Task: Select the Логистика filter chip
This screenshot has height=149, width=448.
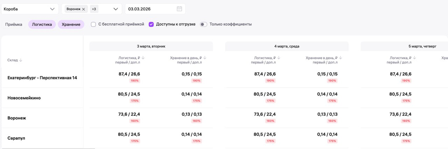Action: (x=42, y=24)
